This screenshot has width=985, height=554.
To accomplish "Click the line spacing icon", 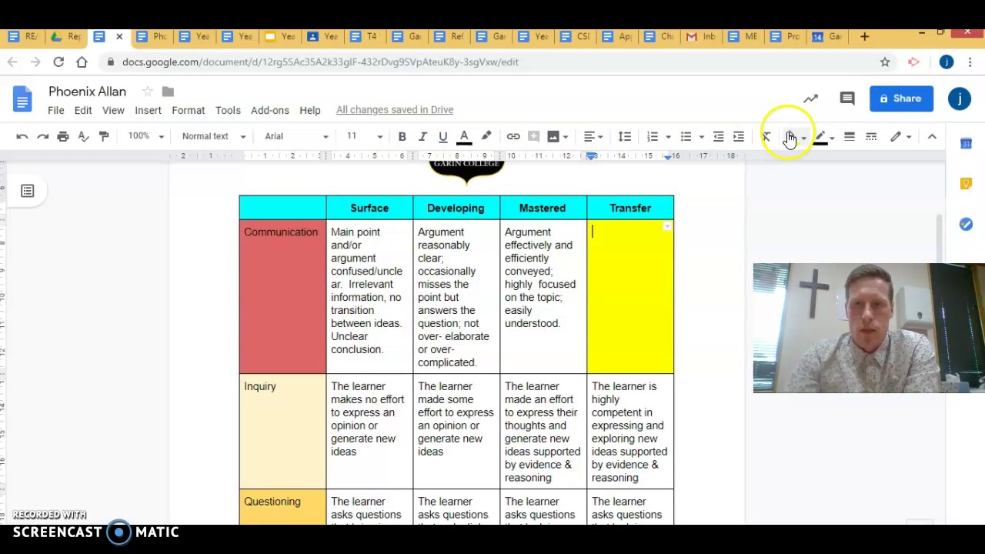I will (x=625, y=136).
